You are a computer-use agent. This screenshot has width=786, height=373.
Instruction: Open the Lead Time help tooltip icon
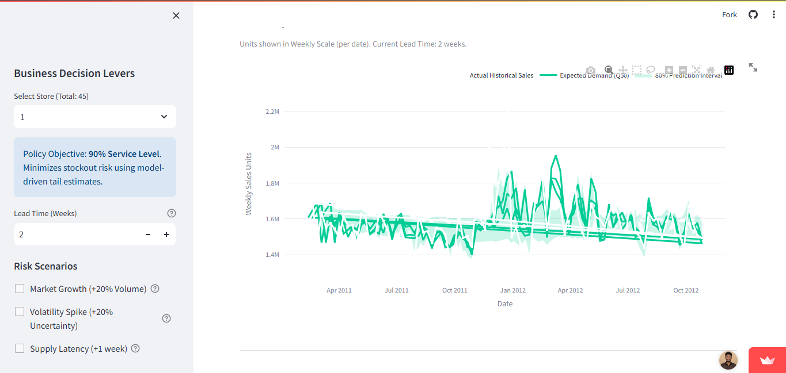point(171,213)
